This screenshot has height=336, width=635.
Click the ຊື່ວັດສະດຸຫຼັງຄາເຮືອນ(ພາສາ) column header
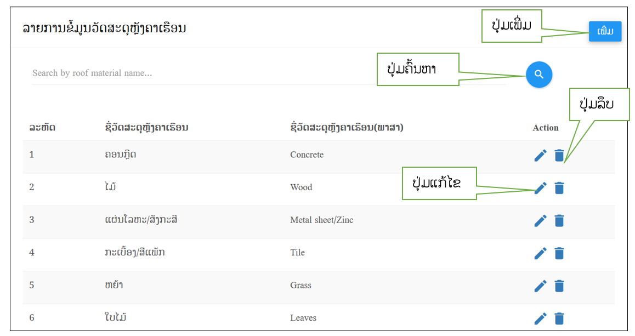(347, 128)
